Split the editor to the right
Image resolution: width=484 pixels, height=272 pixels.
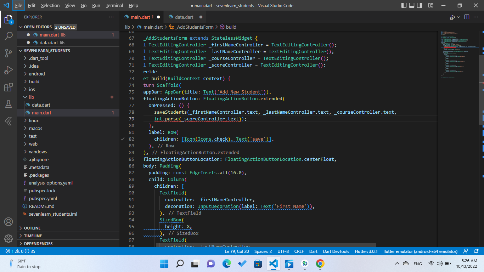point(467,17)
